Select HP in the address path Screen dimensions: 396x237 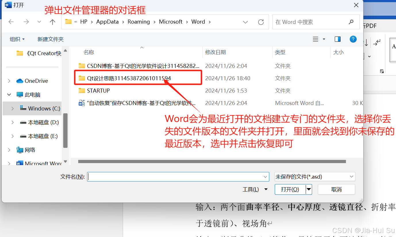coord(84,22)
